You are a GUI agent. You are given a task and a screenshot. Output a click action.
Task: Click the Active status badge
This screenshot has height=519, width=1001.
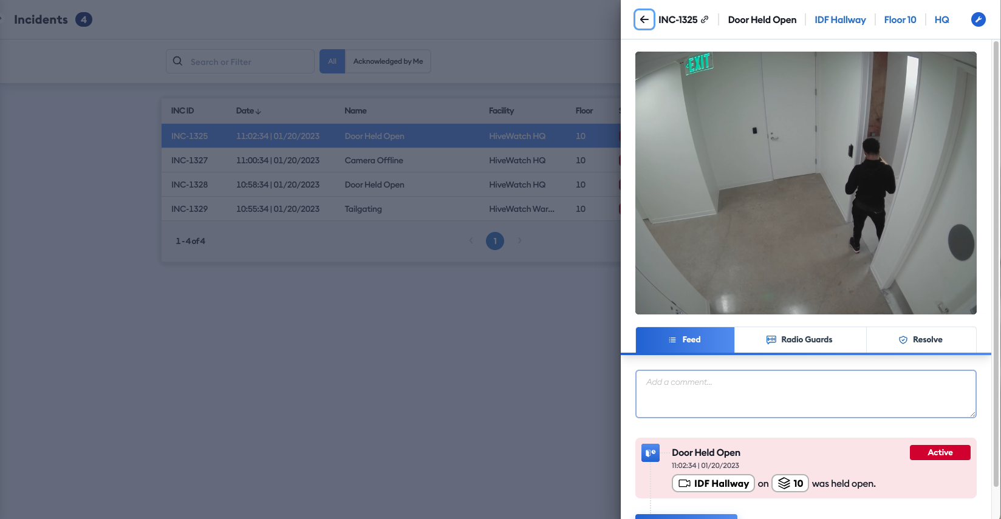[940, 453]
